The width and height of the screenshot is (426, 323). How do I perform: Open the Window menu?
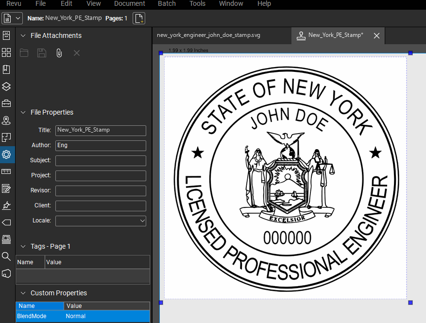click(x=231, y=3)
